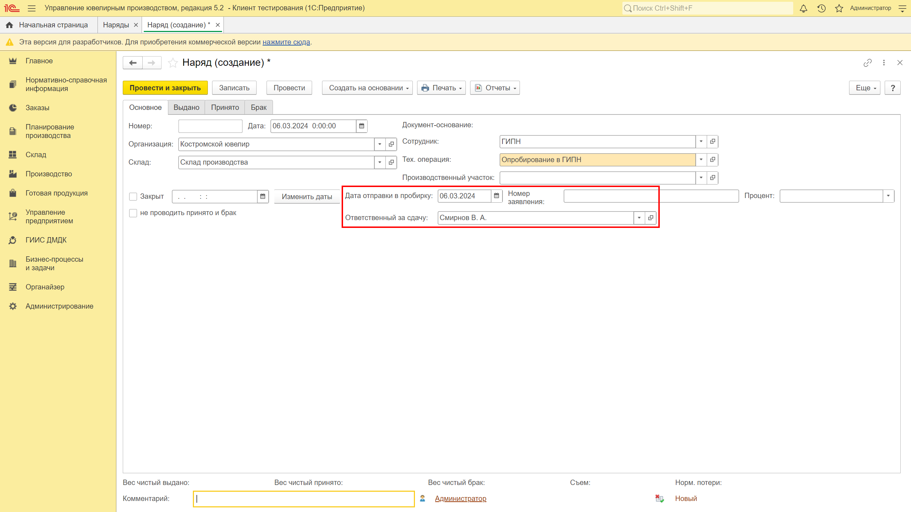Switch to the Наряды tab
The width and height of the screenshot is (911, 512).
[x=116, y=25]
